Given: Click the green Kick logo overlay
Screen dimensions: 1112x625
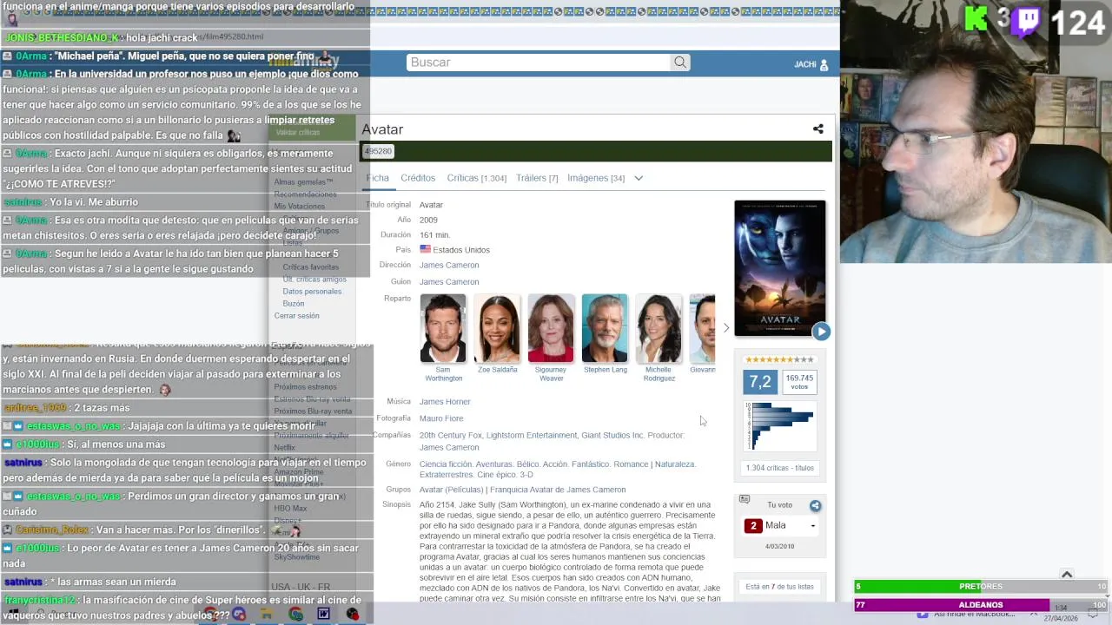Looking at the screenshot, I should [976, 17].
